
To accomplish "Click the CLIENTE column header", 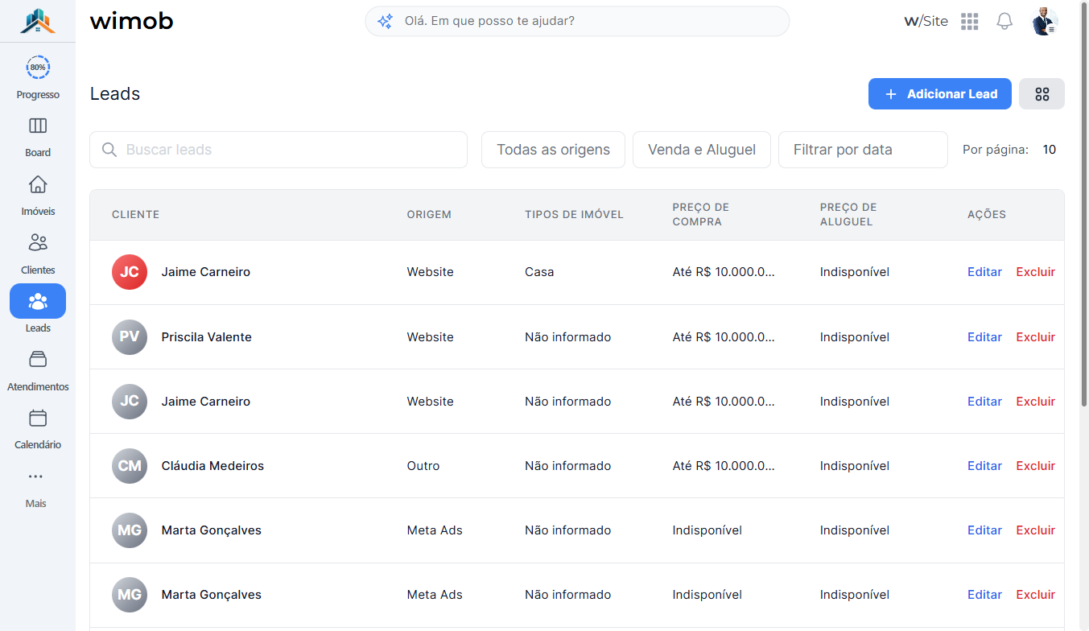I will (135, 214).
